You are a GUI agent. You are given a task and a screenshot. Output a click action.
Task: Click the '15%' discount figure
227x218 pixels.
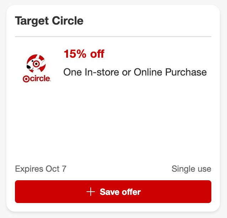pyautogui.click(x=75, y=54)
